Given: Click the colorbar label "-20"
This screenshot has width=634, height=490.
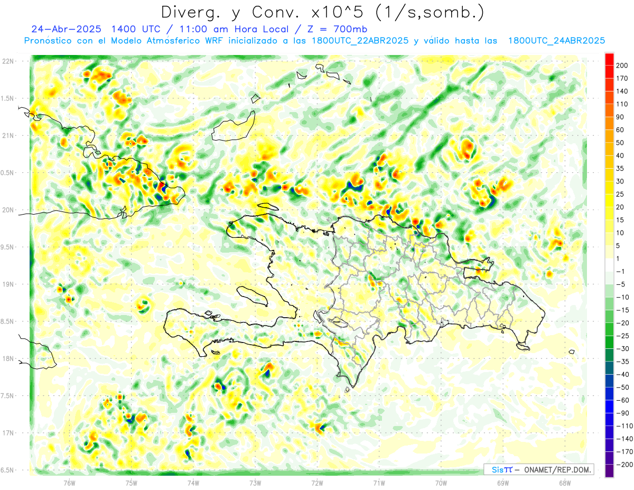Looking at the screenshot, I should pos(622,323).
